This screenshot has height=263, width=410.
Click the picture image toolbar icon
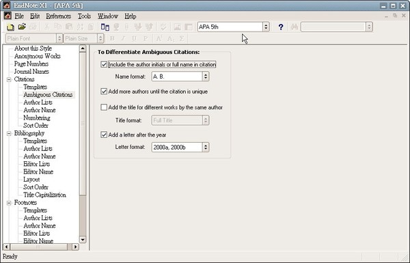coord(178,27)
